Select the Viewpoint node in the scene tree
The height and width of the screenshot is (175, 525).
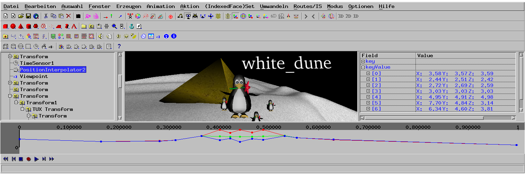pyautogui.click(x=34, y=76)
